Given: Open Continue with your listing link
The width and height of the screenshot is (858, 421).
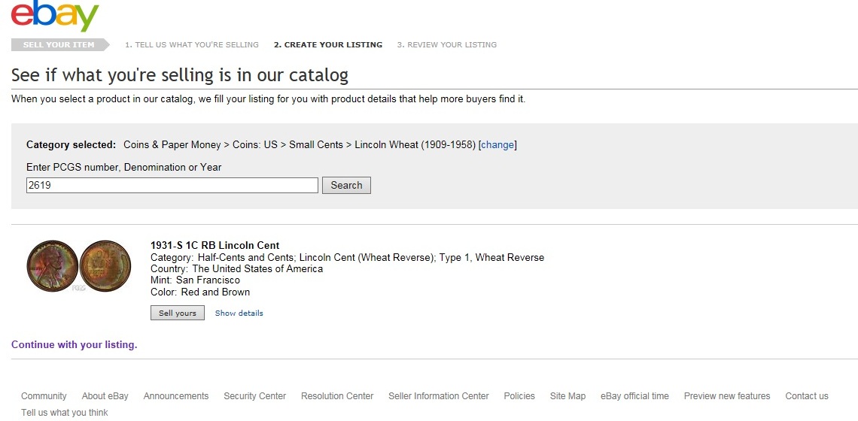Looking at the screenshot, I should (x=75, y=345).
